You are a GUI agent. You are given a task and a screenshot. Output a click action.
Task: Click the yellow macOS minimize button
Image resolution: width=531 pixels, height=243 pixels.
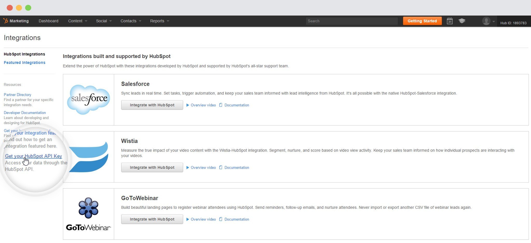point(19,8)
